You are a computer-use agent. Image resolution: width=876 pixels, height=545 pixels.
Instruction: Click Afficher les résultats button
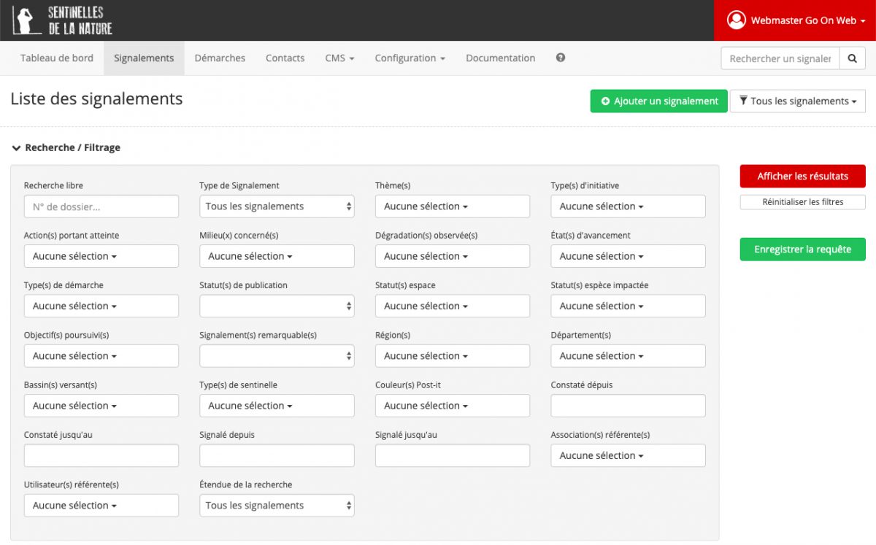point(802,177)
